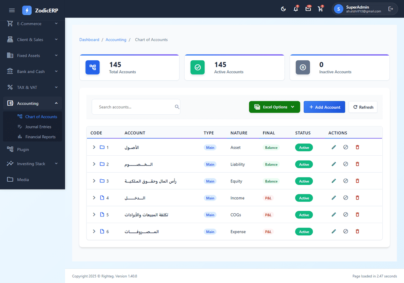404x283 pixels.
Task: Toggle the hamburger sidebar menu
Action: click(12, 10)
